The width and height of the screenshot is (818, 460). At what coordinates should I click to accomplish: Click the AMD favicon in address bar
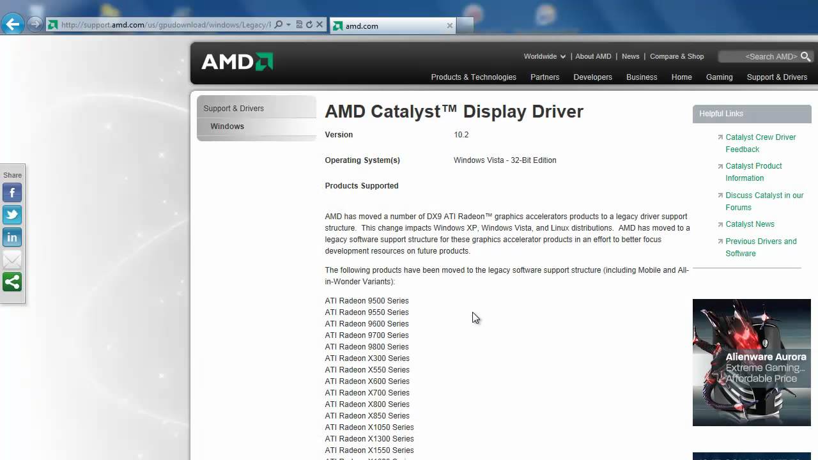pos(53,25)
